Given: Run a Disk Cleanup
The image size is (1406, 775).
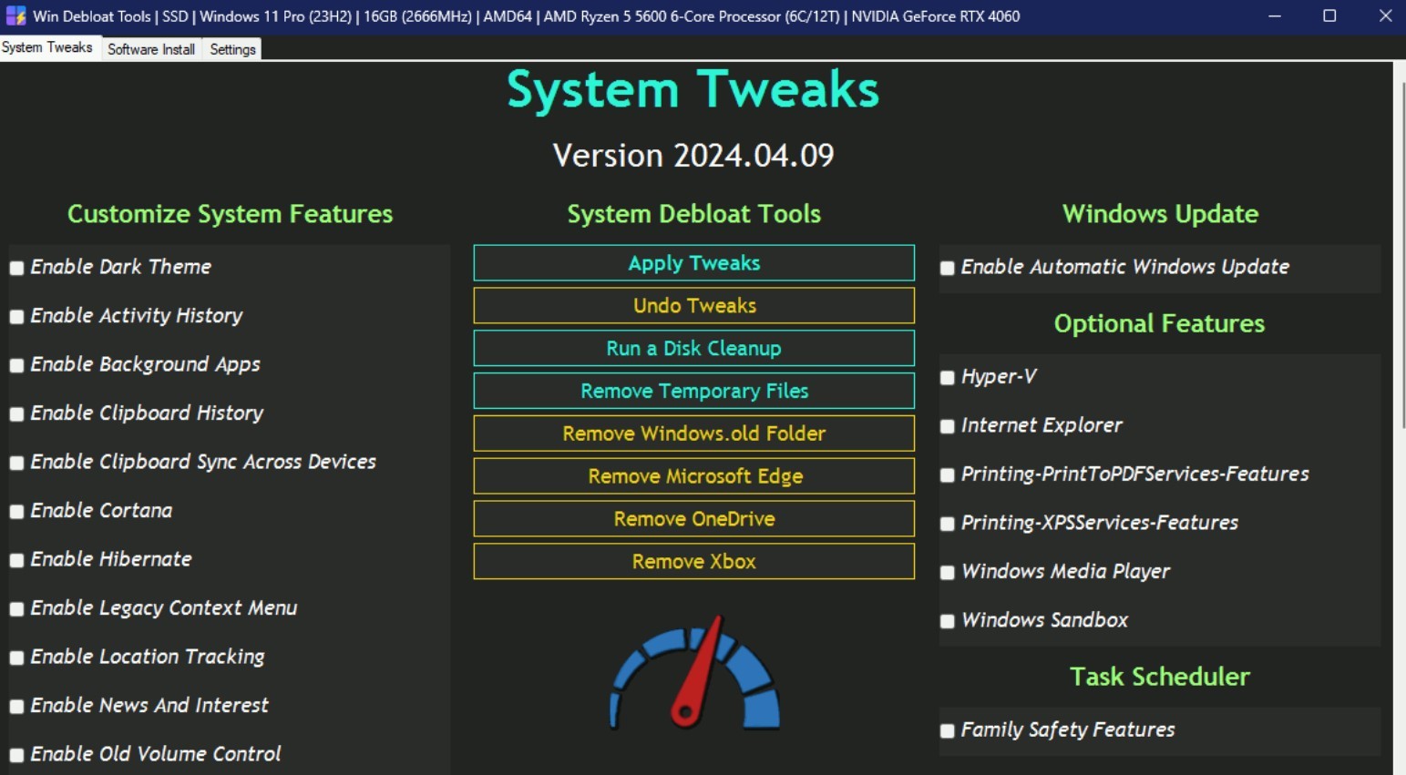Looking at the screenshot, I should coord(694,348).
